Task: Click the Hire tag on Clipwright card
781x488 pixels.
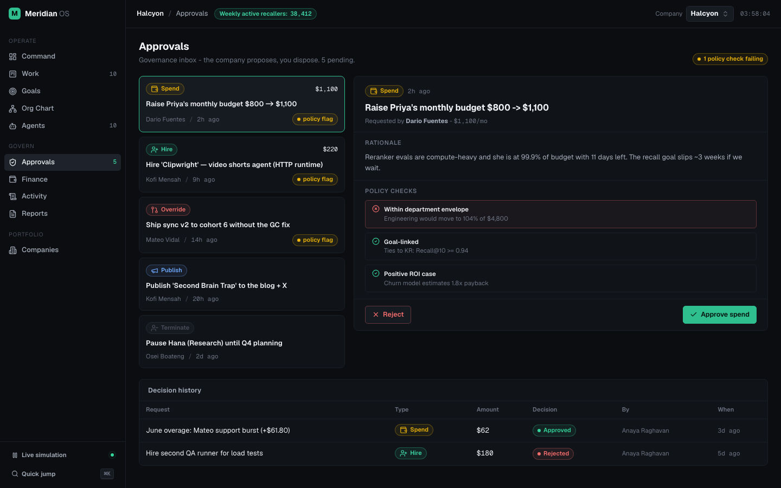Action: tap(162, 150)
